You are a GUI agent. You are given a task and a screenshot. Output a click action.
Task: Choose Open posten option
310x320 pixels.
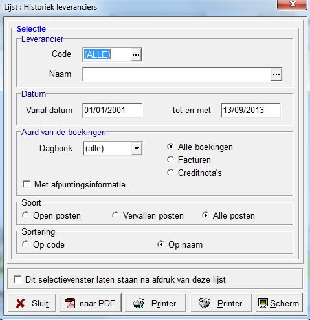pos(26,215)
